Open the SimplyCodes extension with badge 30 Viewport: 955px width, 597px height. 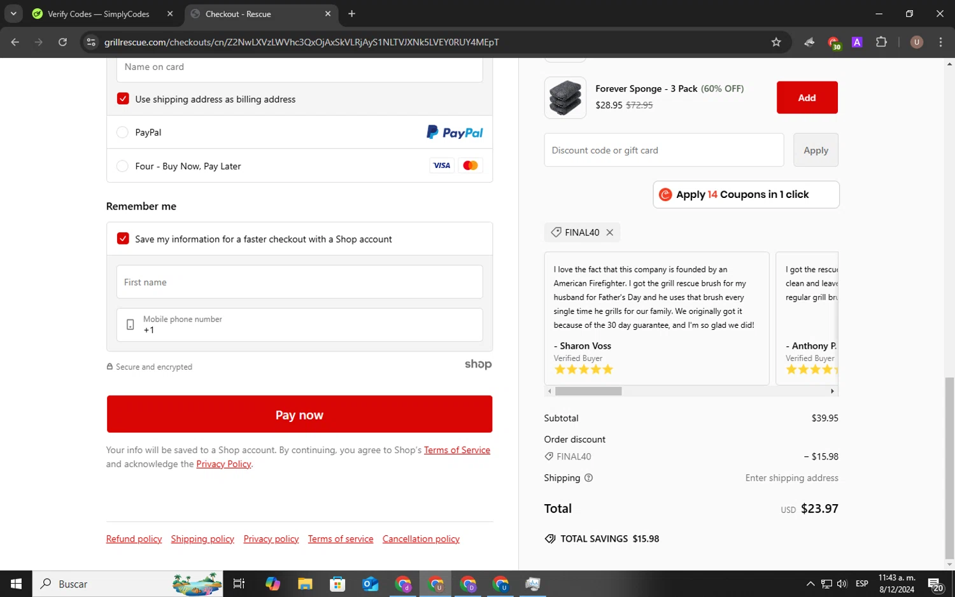coord(833,43)
